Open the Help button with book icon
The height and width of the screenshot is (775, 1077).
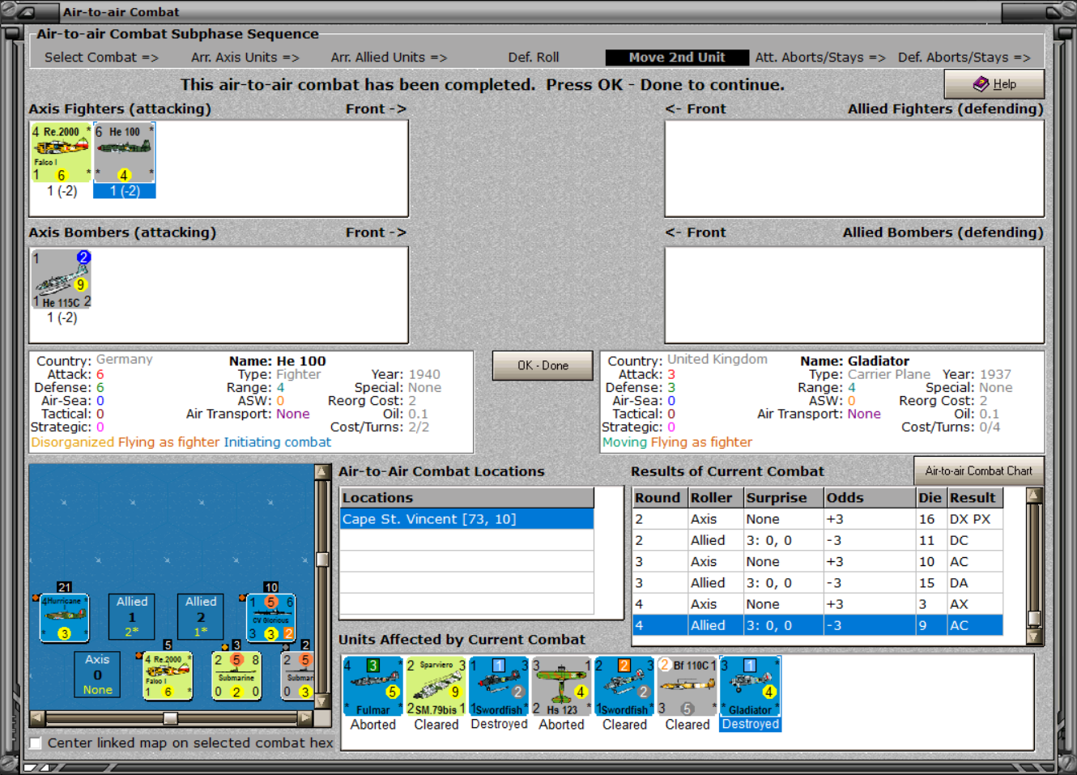pos(994,84)
